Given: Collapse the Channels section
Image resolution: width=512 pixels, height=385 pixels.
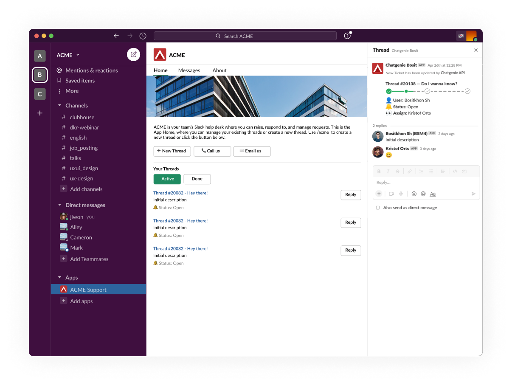Looking at the screenshot, I should point(59,106).
